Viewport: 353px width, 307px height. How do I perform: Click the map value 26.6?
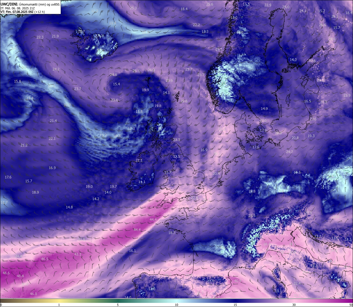pyautogui.click(x=322, y=25)
